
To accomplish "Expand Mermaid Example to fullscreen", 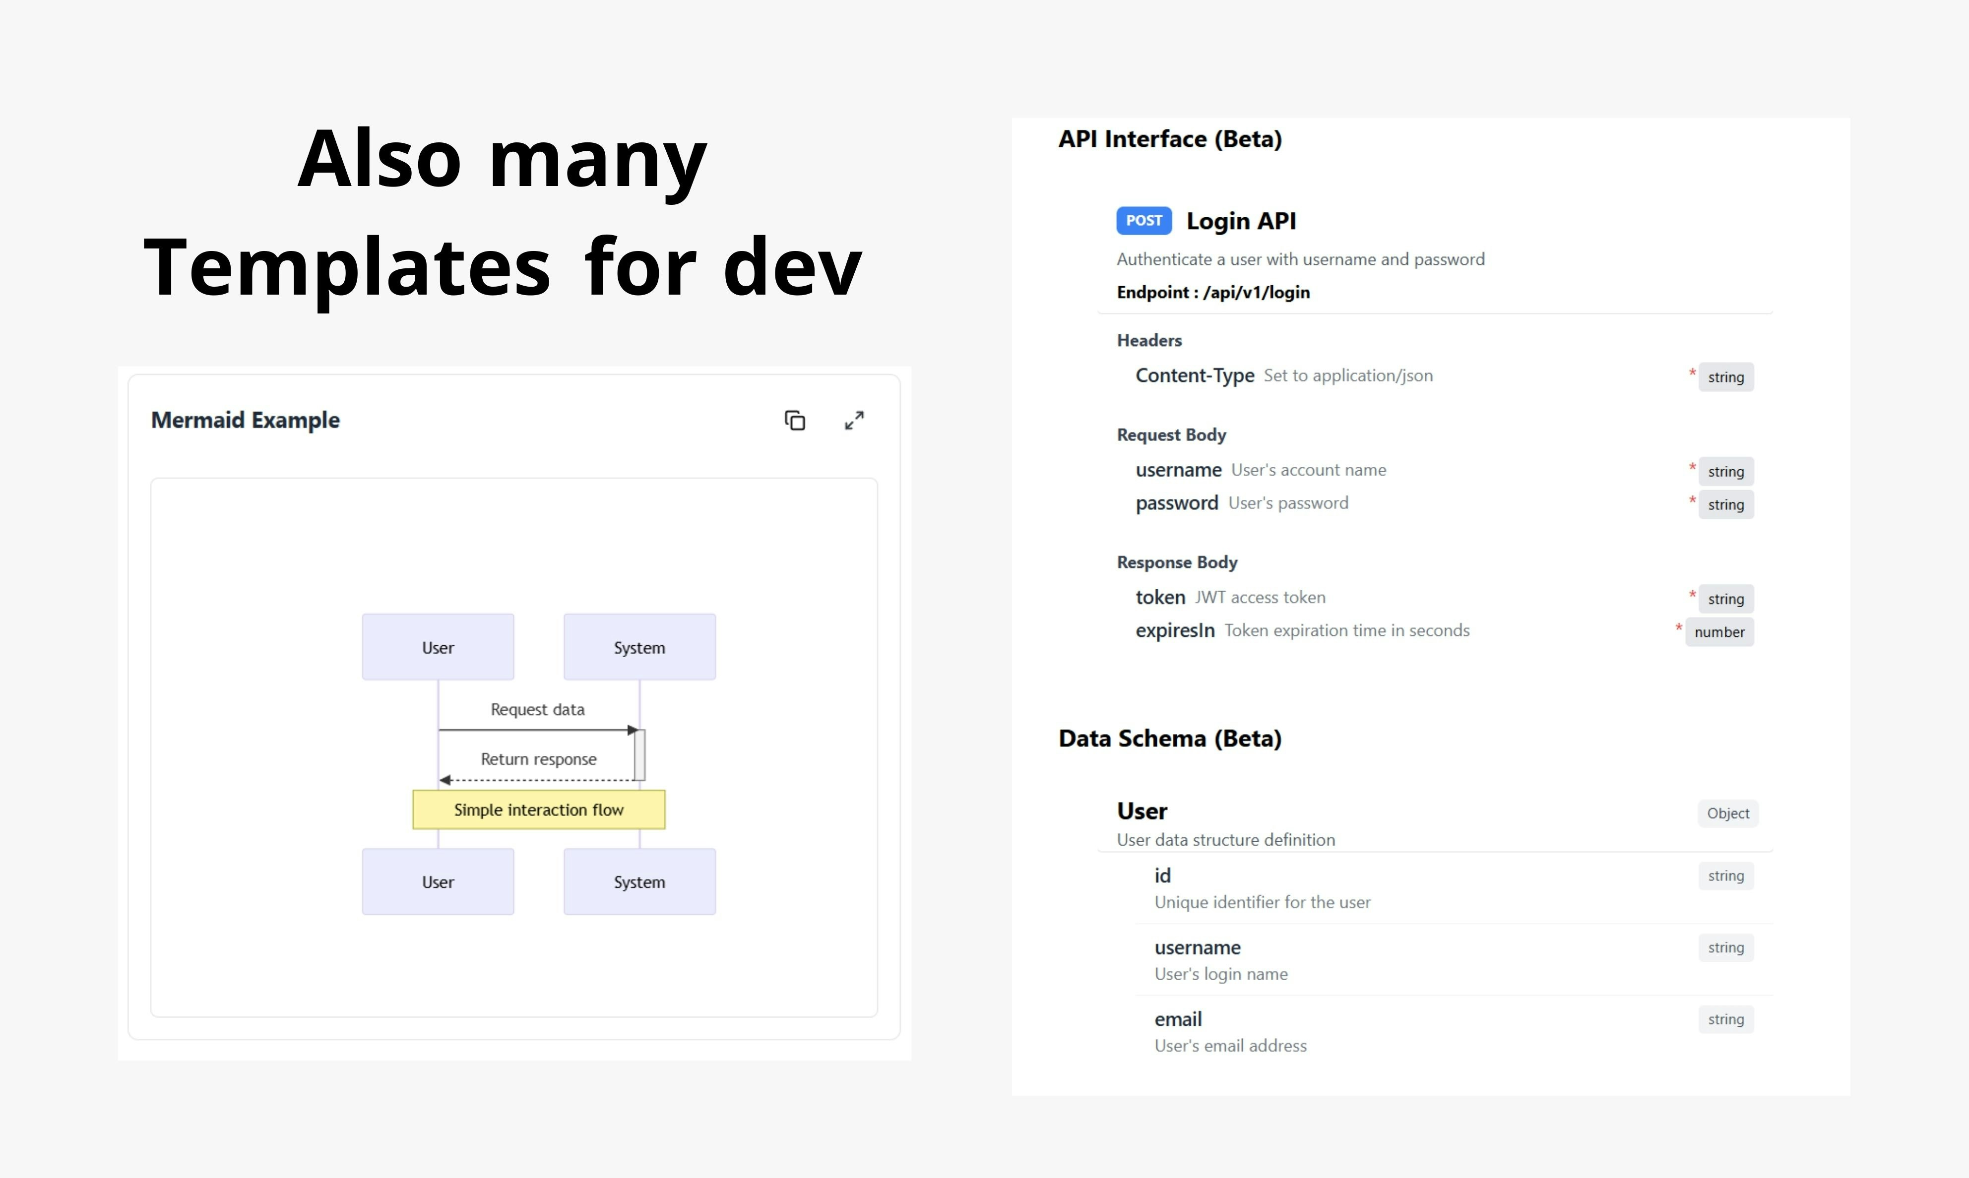I will (x=854, y=420).
